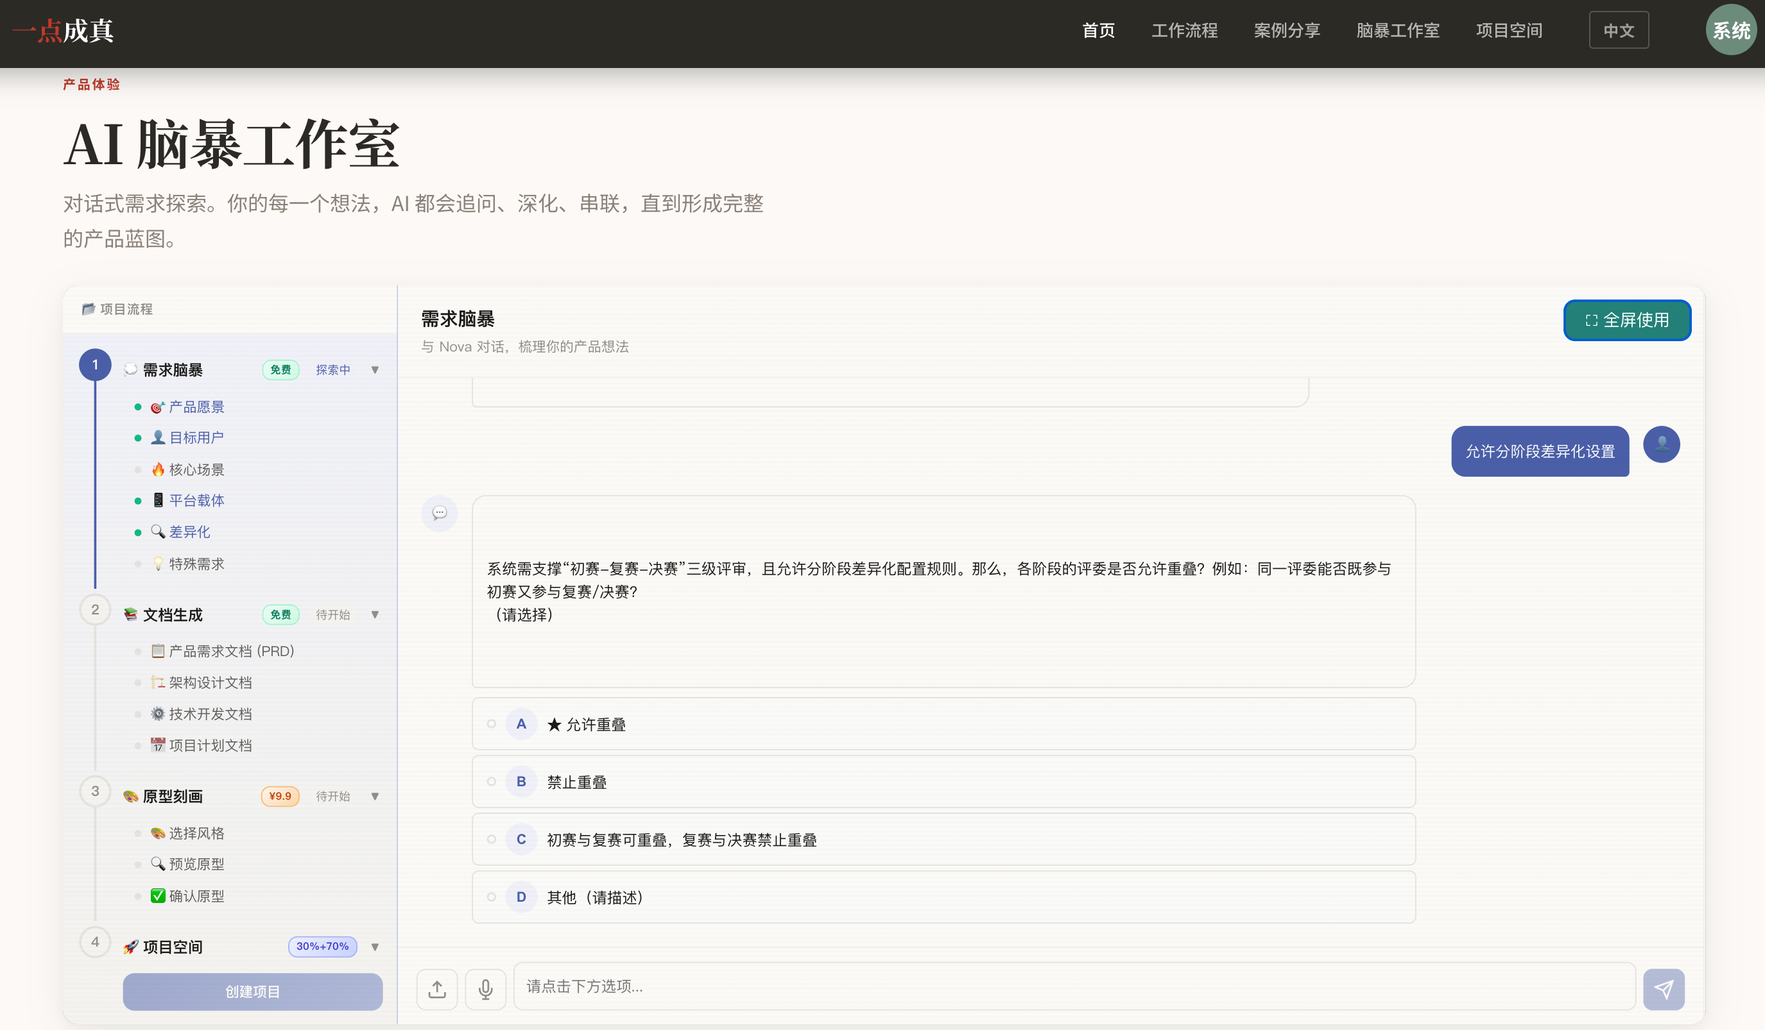The image size is (1765, 1030).
Task: Click the 全屏使用 button
Action: coord(1627,321)
